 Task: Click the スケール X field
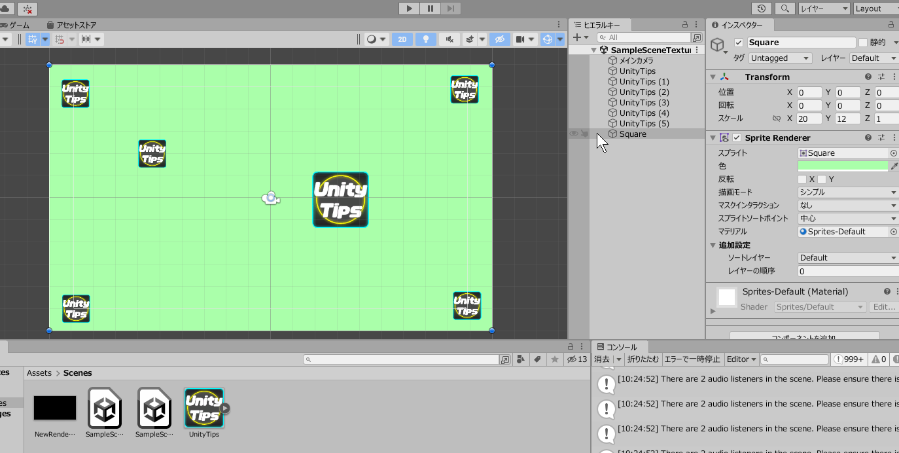click(809, 119)
